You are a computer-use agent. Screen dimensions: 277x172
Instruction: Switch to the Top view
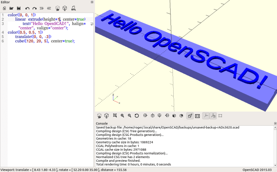152,116
